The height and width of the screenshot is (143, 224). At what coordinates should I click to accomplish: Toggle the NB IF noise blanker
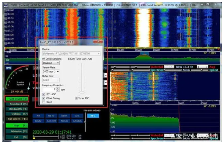pos(64,116)
